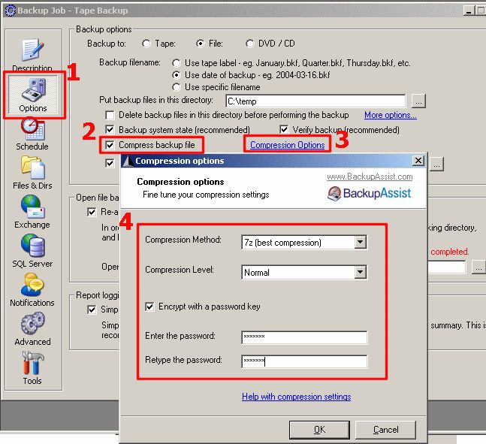Open Help with compression settings link

coord(296,397)
